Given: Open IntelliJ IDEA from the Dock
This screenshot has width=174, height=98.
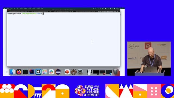Looking at the screenshot, I should point(32,72).
